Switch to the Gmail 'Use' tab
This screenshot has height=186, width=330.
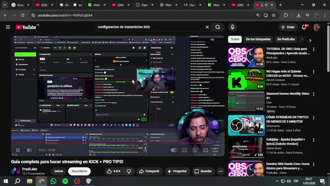pyautogui.click(x=192, y=5)
